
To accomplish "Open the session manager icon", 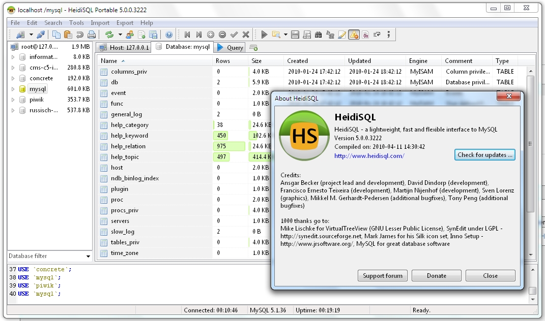I will click(x=20, y=35).
